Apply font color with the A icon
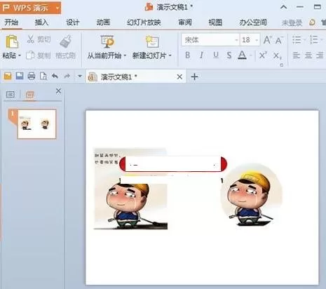Screen dimensions: 326x289 242,55
